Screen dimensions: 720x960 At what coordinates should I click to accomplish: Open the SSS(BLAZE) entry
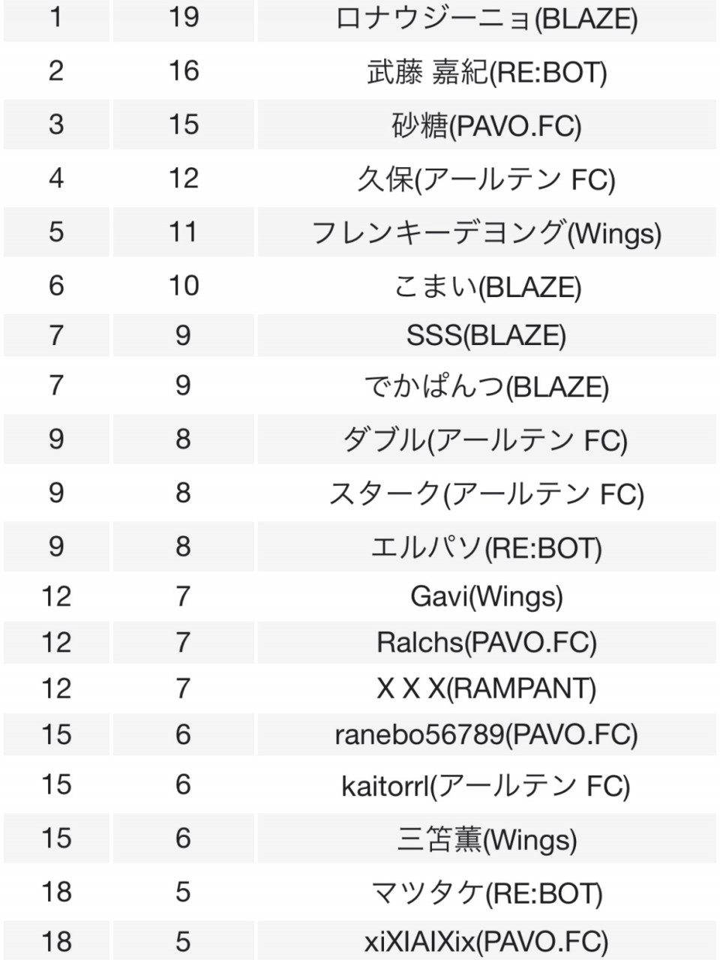[486, 335]
